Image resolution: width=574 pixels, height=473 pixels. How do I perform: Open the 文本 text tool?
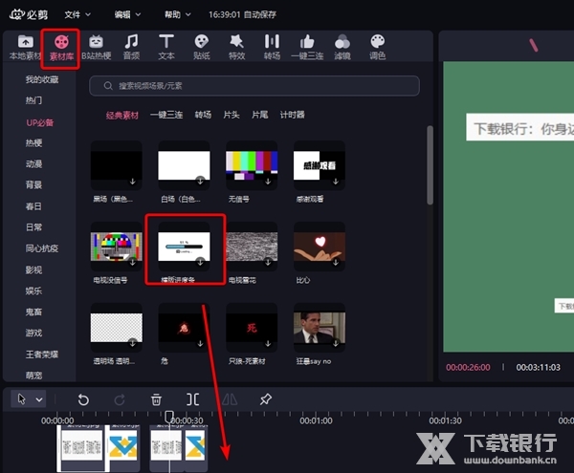click(166, 48)
